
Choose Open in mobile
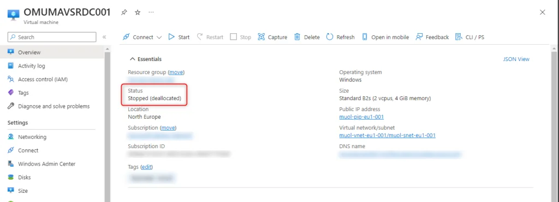[385, 37]
